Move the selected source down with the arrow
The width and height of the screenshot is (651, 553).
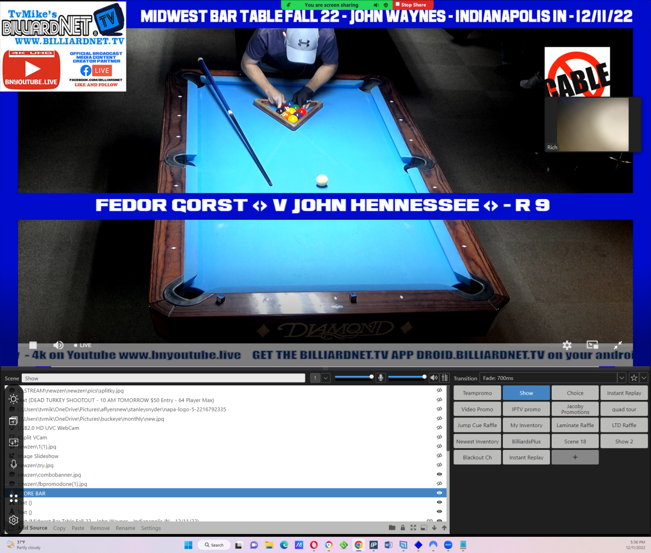[434, 527]
